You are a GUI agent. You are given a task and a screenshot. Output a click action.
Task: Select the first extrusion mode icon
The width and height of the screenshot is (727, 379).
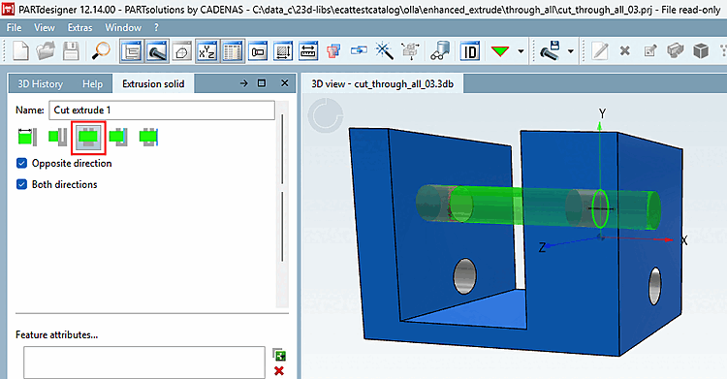27,138
